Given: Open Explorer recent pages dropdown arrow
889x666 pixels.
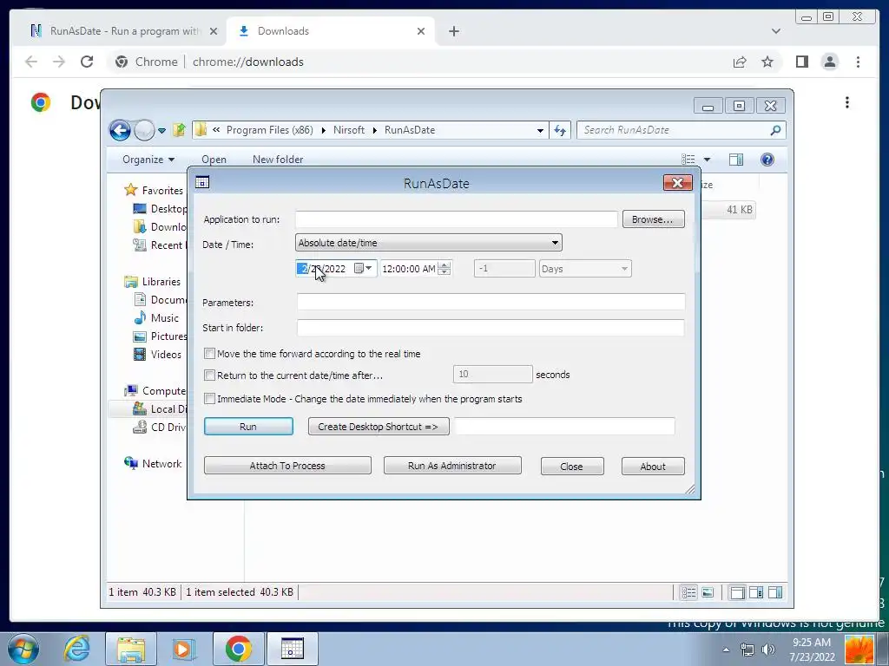Looking at the screenshot, I should [162, 131].
